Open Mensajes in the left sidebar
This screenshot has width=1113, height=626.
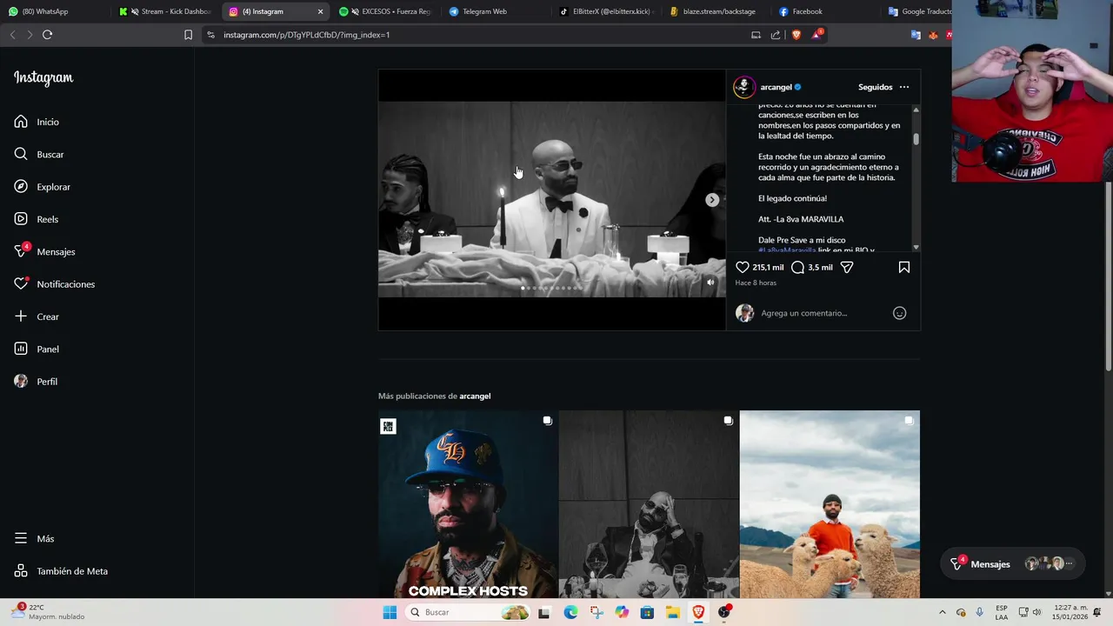pos(44,251)
